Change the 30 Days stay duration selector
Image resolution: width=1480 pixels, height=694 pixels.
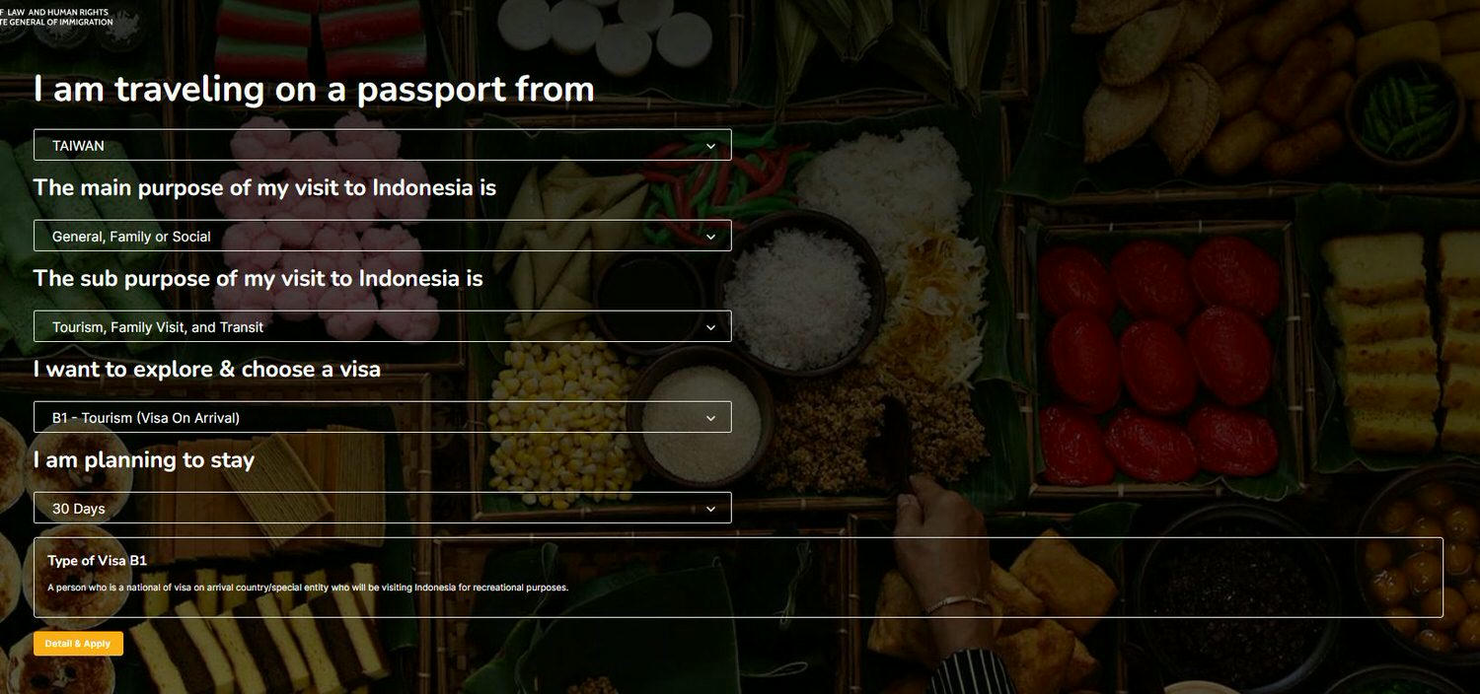tap(383, 508)
